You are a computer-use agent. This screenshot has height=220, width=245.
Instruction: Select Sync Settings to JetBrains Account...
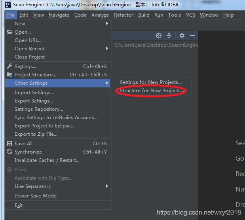[x=58, y=117]
